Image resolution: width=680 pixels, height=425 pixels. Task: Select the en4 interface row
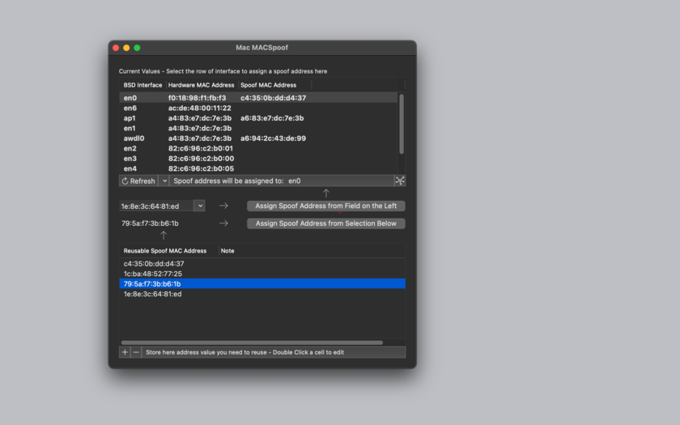[258, 168]
